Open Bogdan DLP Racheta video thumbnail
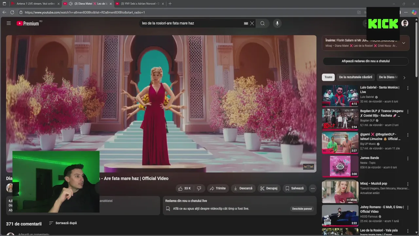419x236 pixels. coord(340,119)
